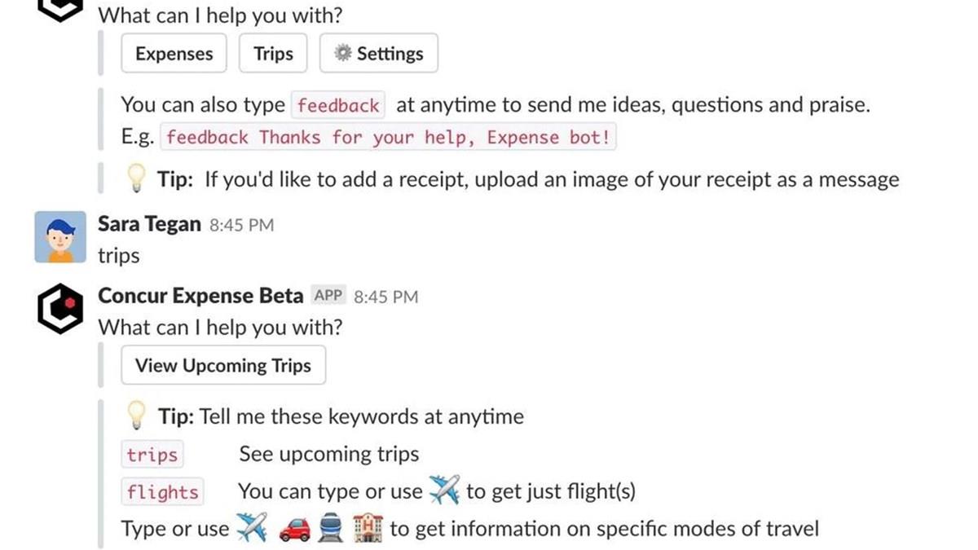Click the red car emoji

(294, 530)
